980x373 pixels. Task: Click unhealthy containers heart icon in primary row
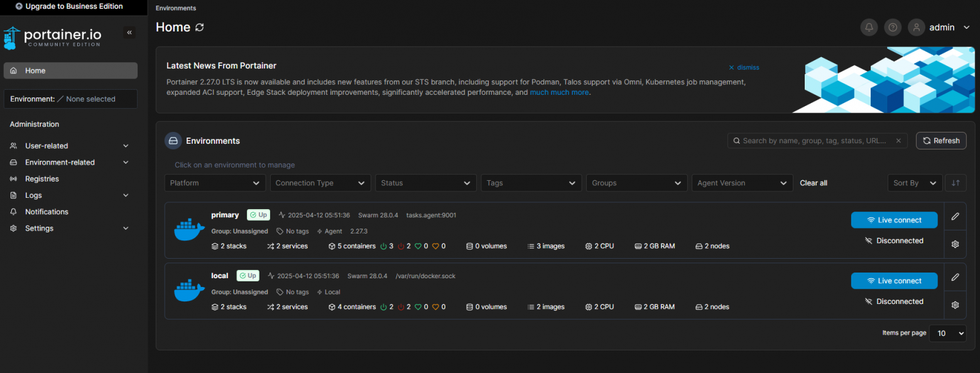[x=435, y=246]
